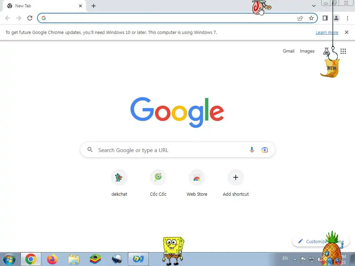Open Windows Explorer from the taskbar
Screen dimensions: 355x266
74,259
